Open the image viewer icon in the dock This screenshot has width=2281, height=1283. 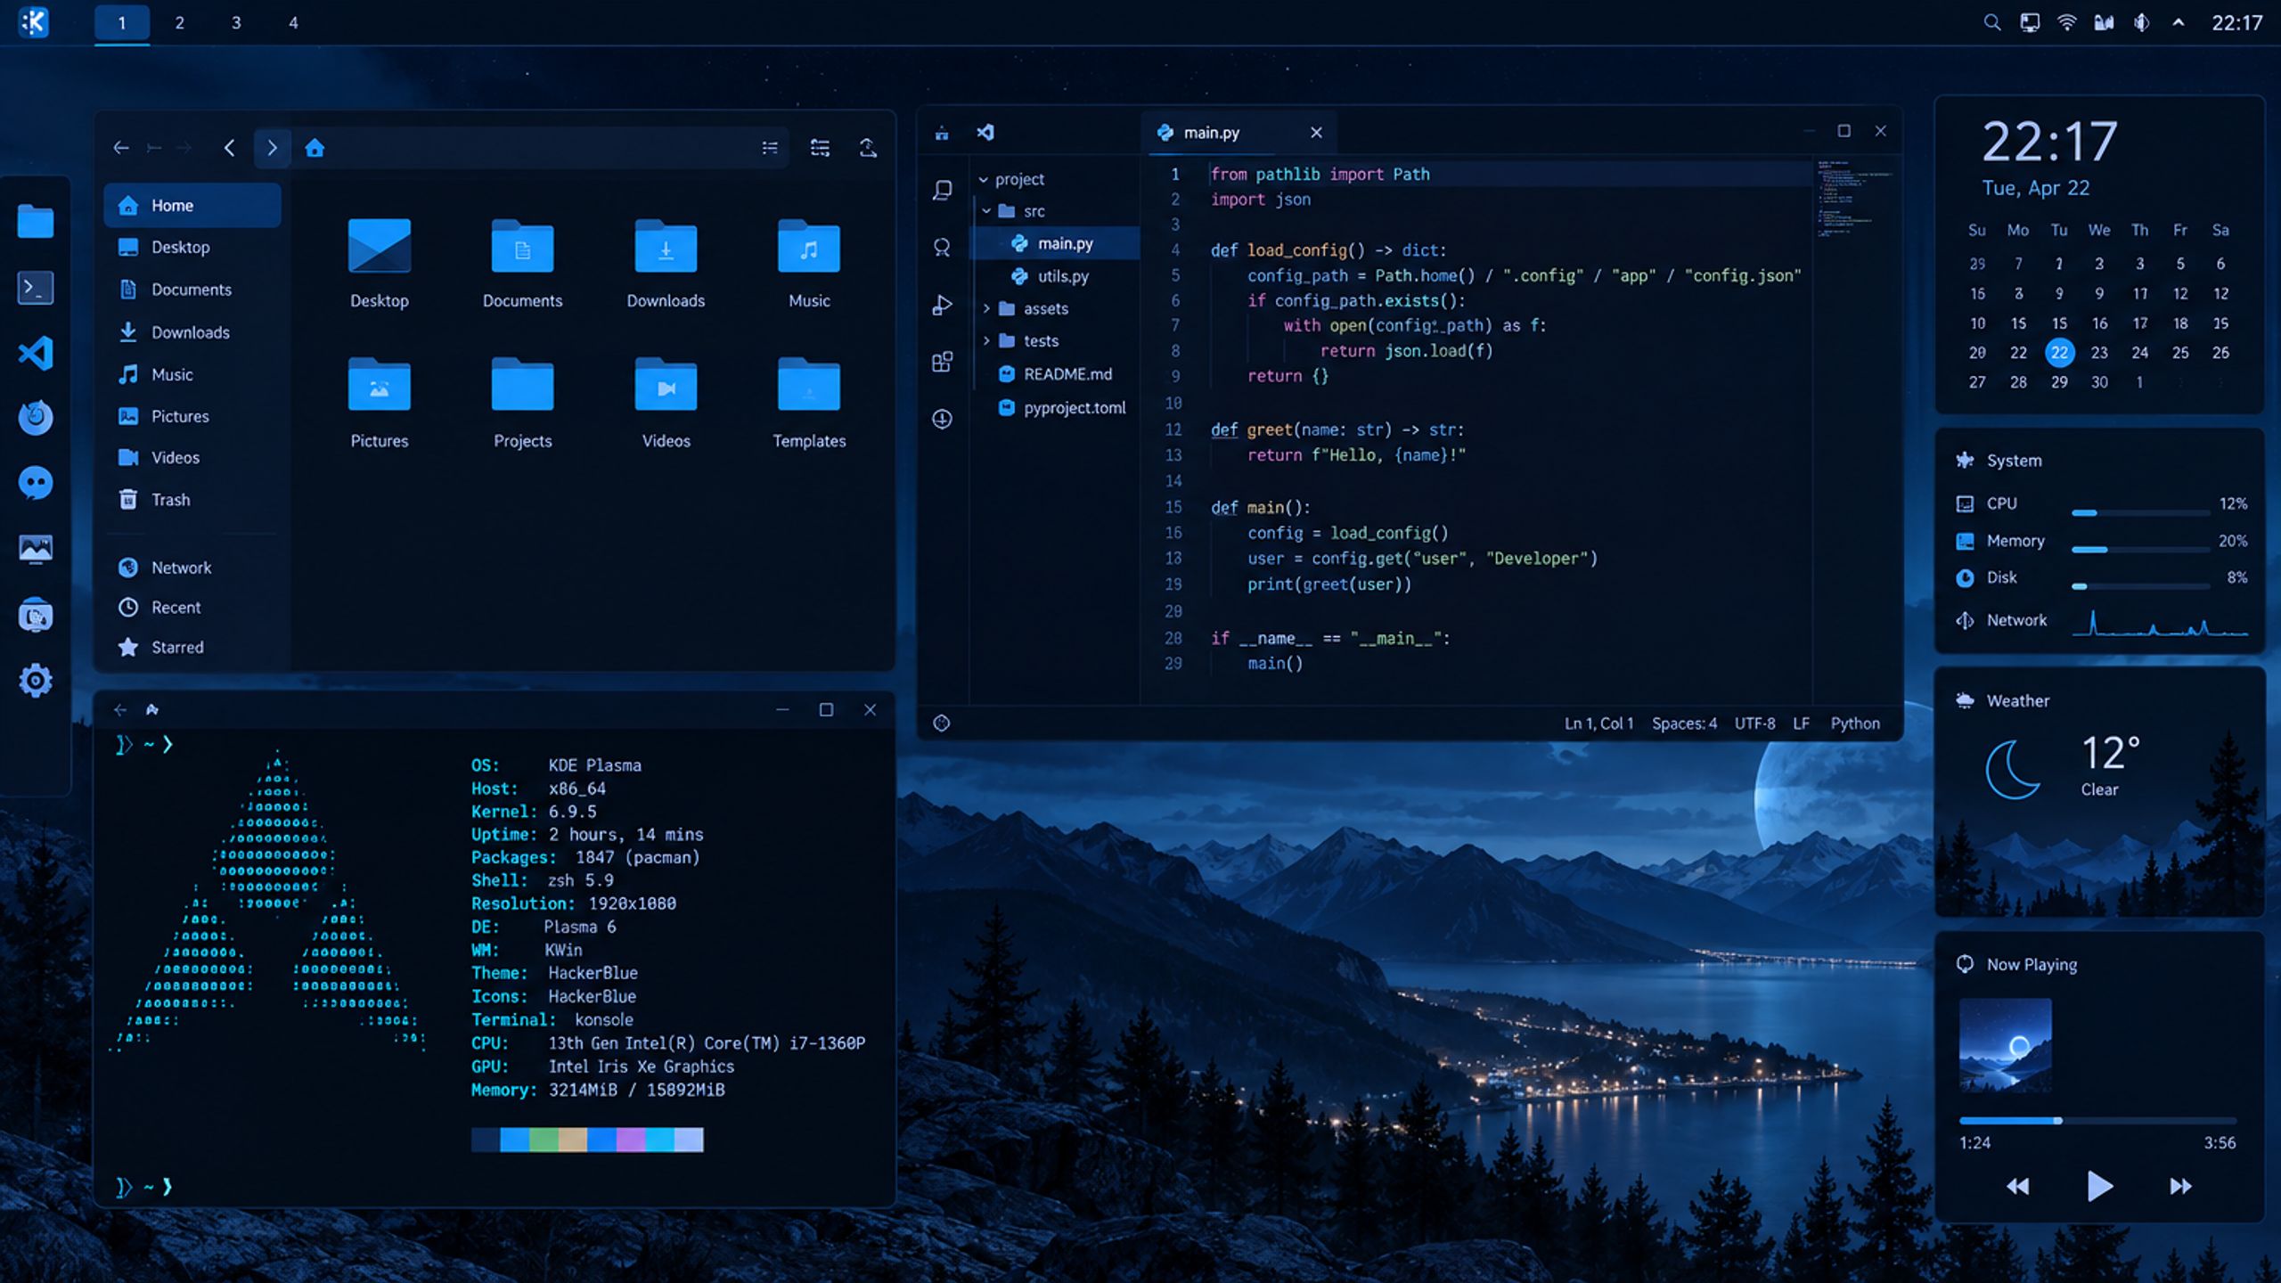point(36,549)
